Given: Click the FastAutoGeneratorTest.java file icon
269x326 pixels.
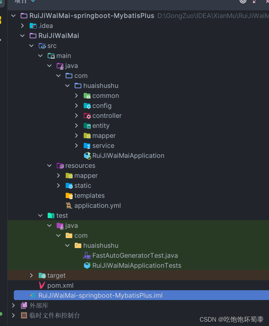Looking at the screenshot, I should 87,255.
